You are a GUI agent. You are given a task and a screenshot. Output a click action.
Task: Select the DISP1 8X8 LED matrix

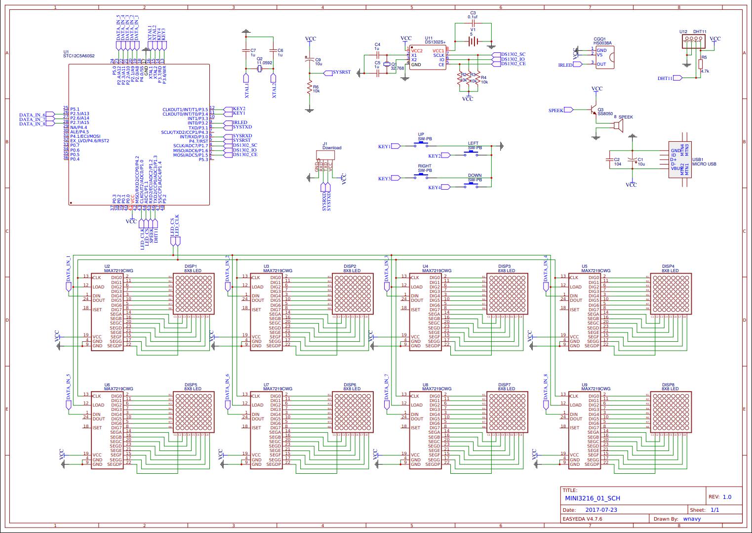pos(194,294)
